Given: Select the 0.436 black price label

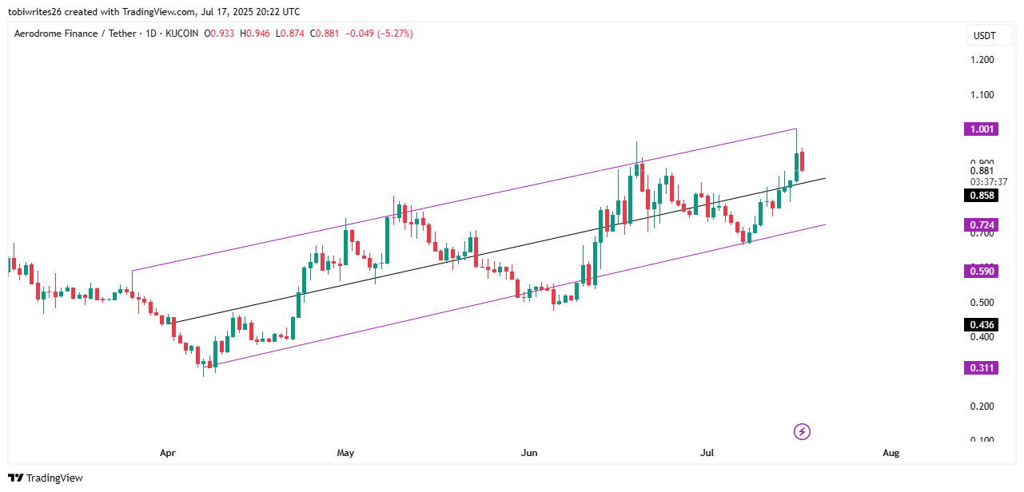Looking at the screenshot, I should point(982,324).
